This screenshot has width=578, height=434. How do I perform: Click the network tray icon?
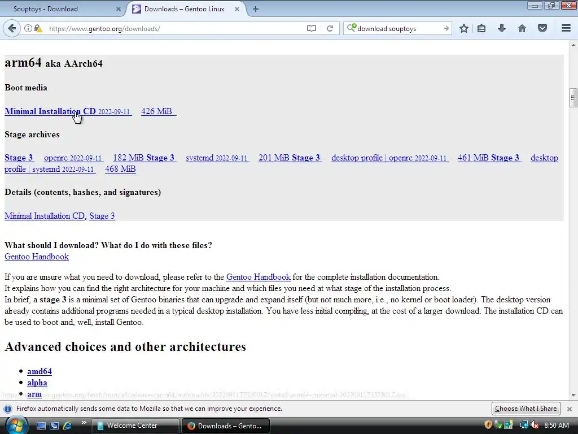tap(523, 425)
